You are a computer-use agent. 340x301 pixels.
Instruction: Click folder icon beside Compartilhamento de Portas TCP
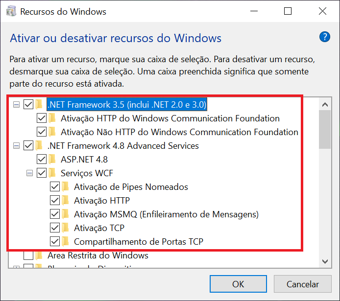[66, 241]
